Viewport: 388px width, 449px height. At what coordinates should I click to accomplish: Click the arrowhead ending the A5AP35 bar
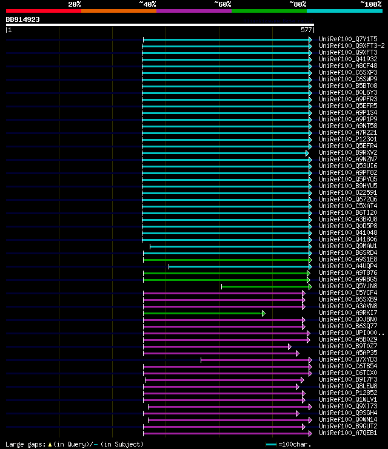coord(297,353)
